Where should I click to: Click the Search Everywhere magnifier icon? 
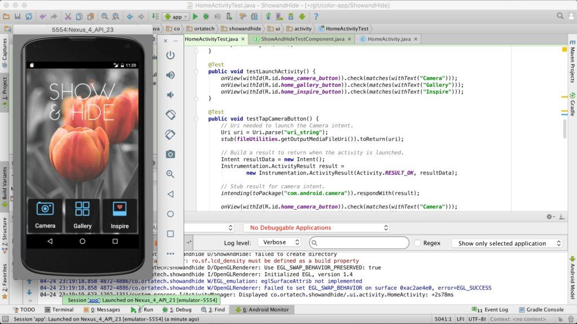click(561, 16)
